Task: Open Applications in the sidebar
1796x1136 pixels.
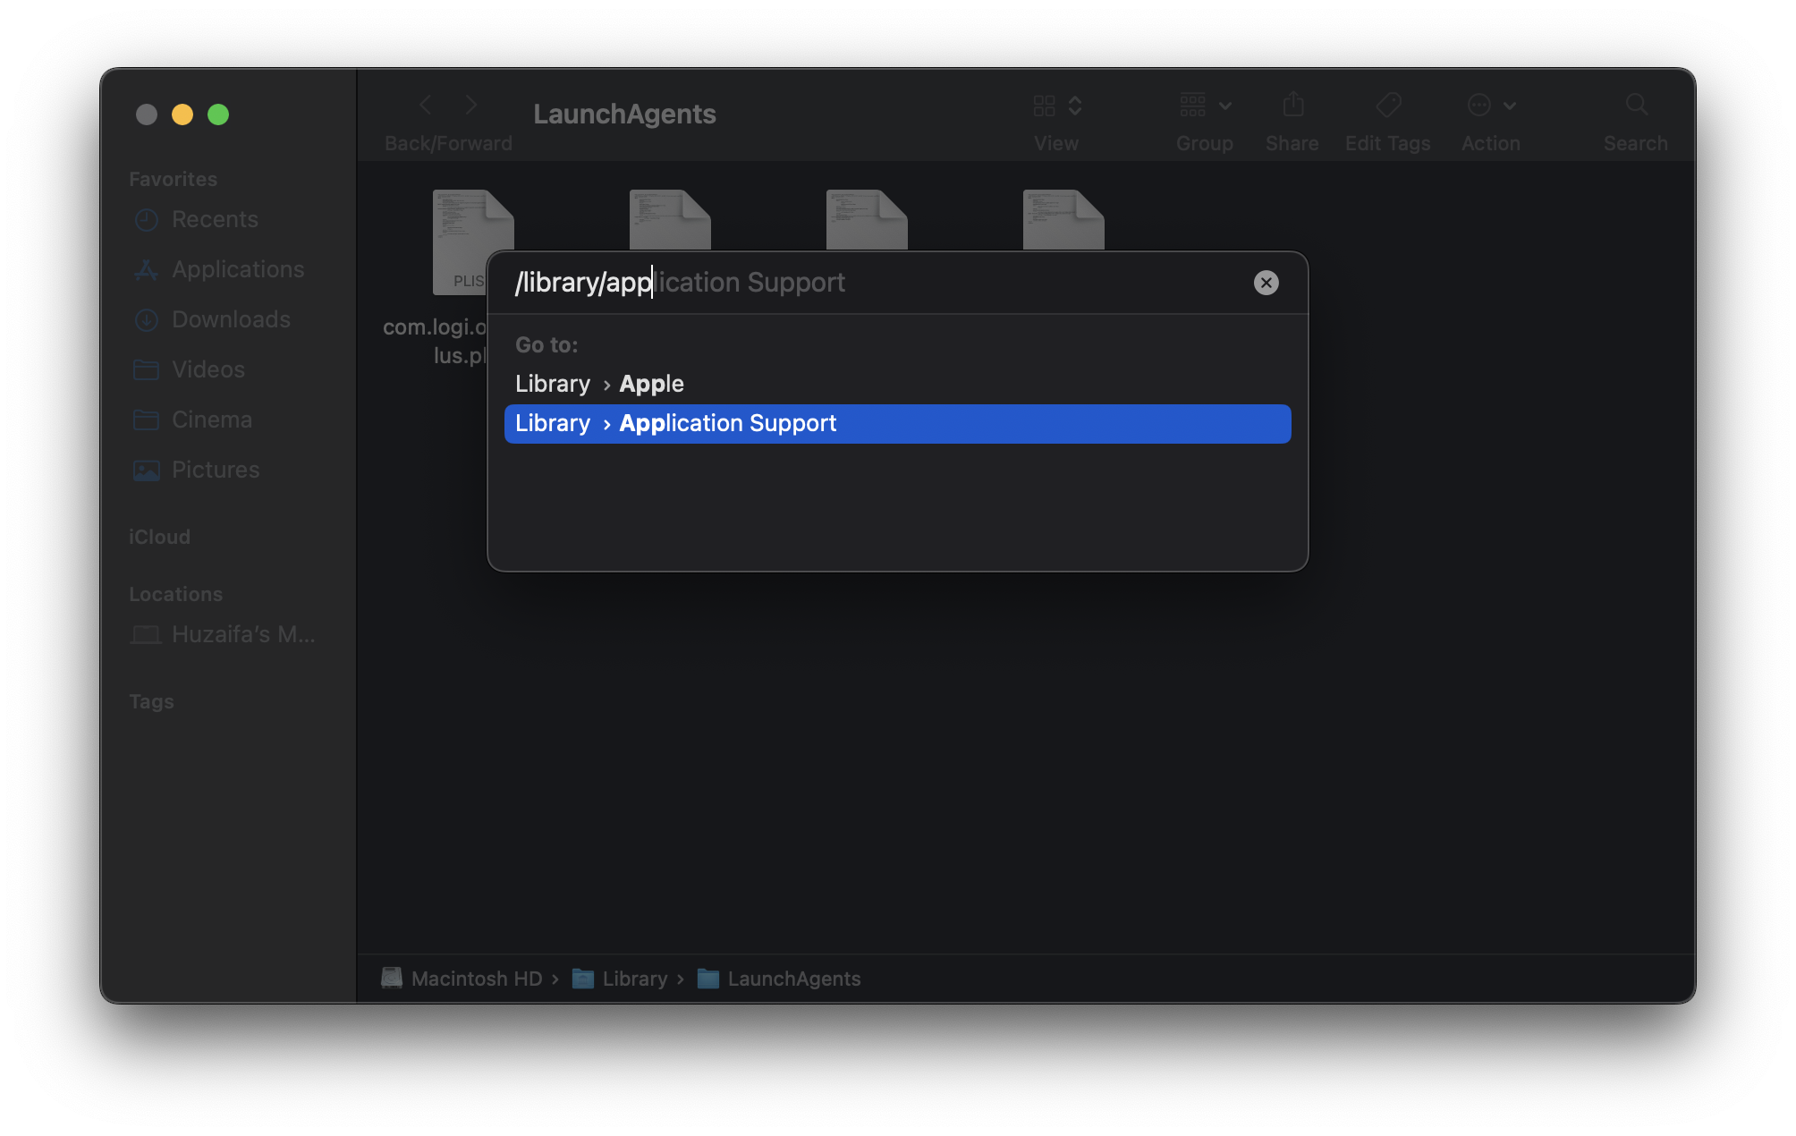Action: tap(237, 269)
